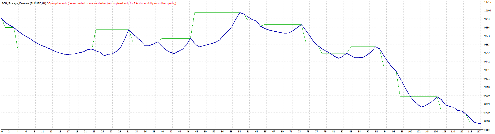Click the 9994 balance axis label
This screenshot has height=134, width=495.
(487, 19)
